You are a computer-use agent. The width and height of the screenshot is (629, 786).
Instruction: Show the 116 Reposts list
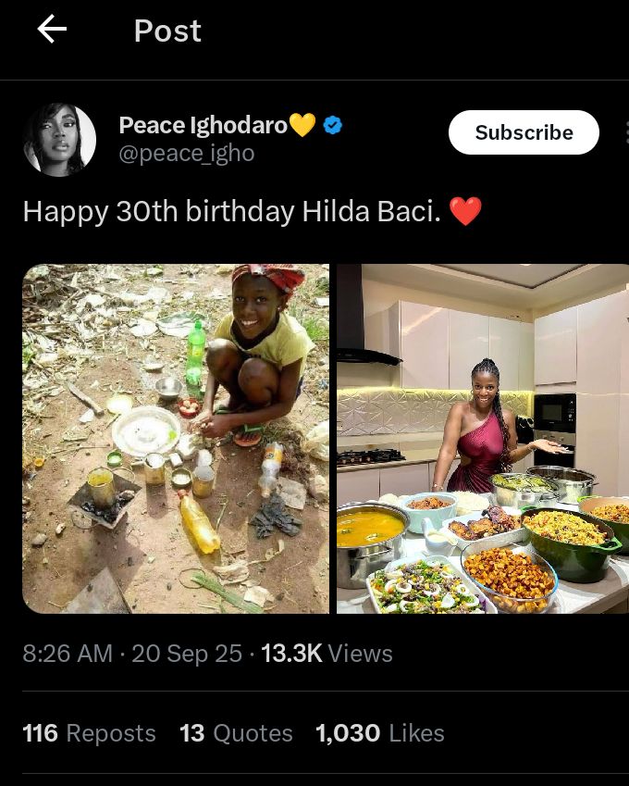point(89,733)
